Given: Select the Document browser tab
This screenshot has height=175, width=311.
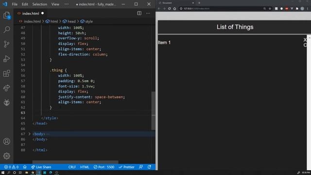Looking at the screenshot, I should coord(175,3).
